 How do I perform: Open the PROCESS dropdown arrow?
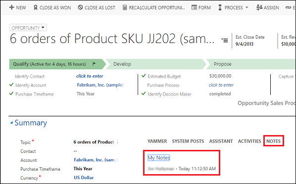[x=247, y=7]
